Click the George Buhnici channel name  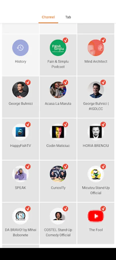(20, 104)
